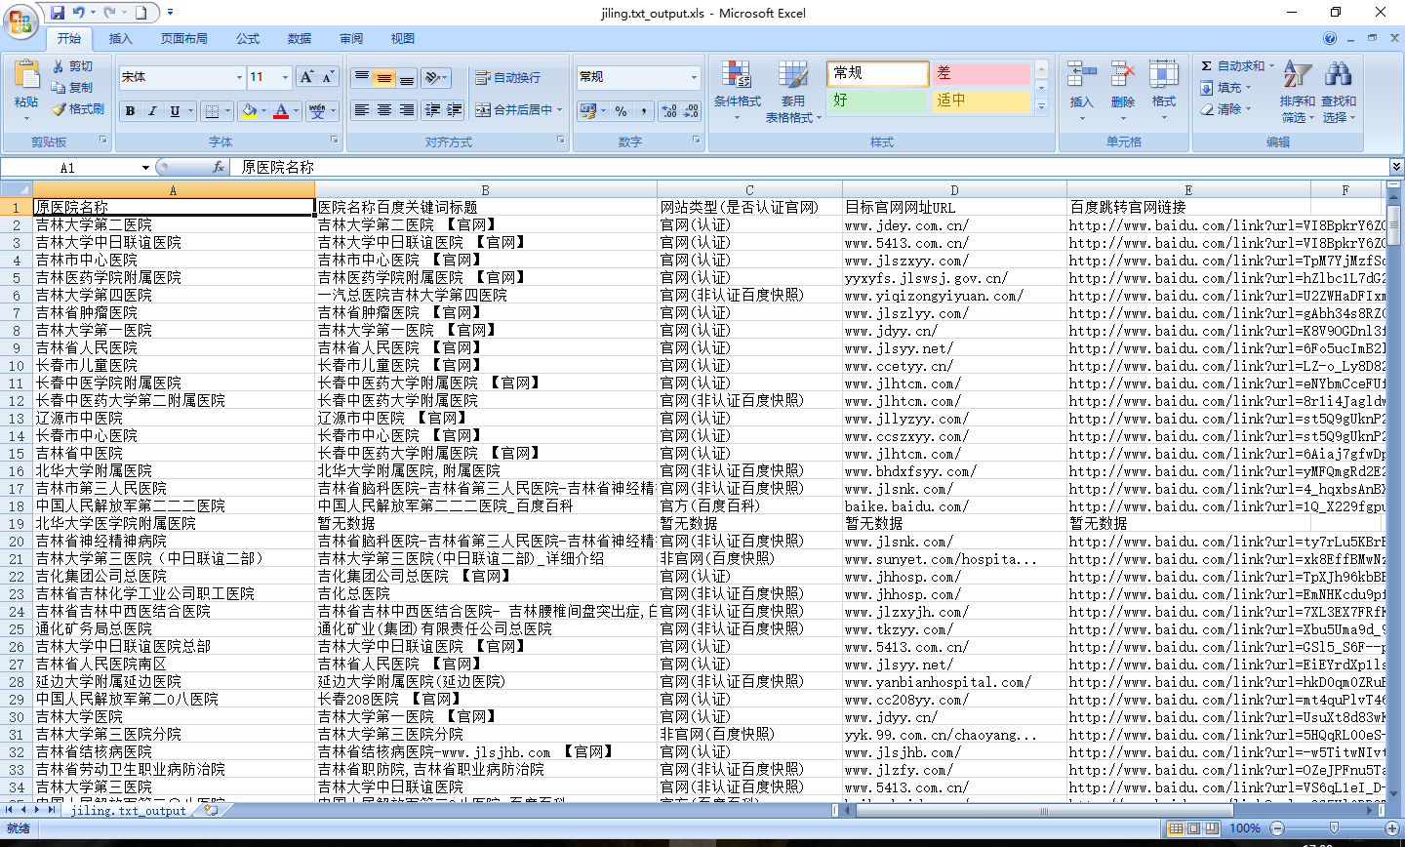Open the number format dropdown 常规

click(694, 77)
